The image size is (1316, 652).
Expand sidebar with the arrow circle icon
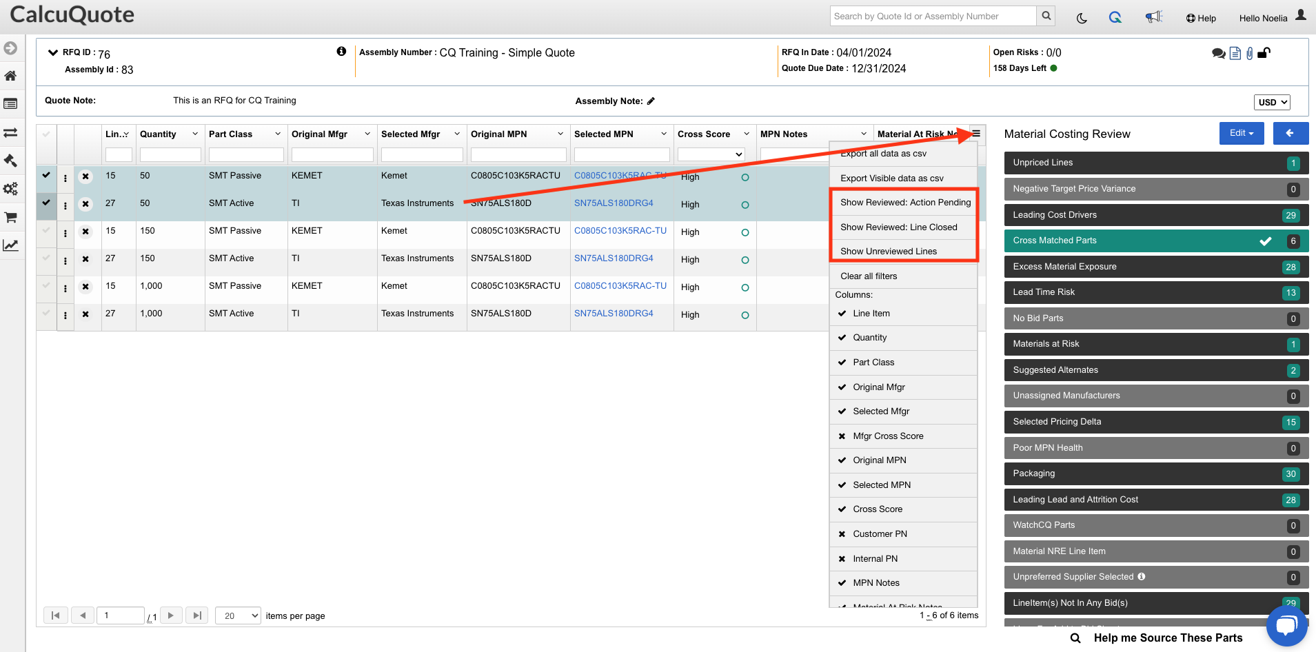(10, 48)
